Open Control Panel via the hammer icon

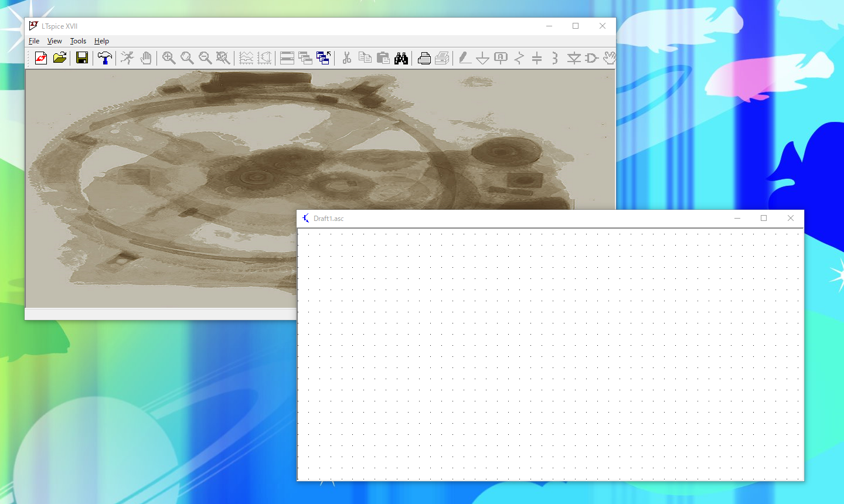pyautogui.click(x=105, y=58)
